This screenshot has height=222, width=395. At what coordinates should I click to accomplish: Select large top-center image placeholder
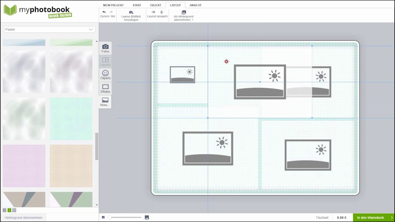260,82
